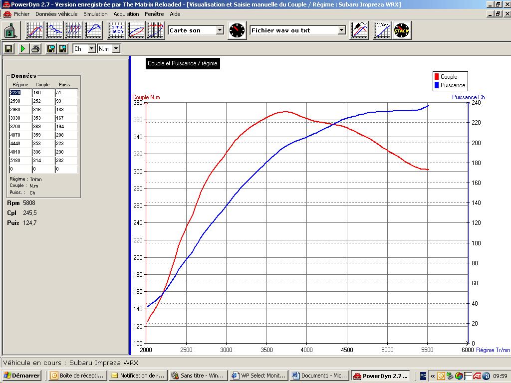Open the Fichier menu

tap(21, 14)
